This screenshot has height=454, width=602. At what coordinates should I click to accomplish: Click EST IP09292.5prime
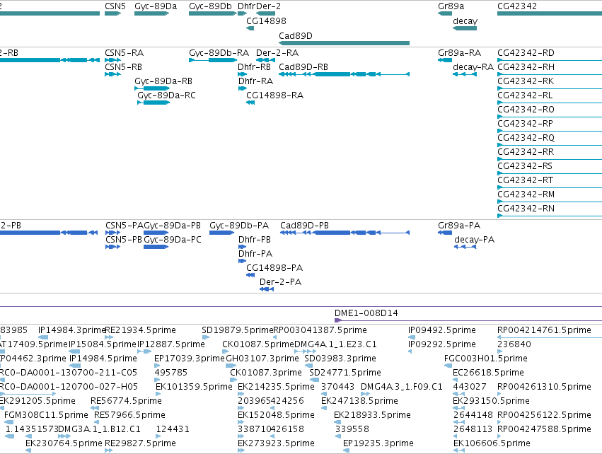(x=442, y=344)
